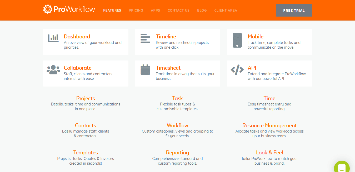
Task: Click the Mobile phone icon
Action: click(237, 40)
